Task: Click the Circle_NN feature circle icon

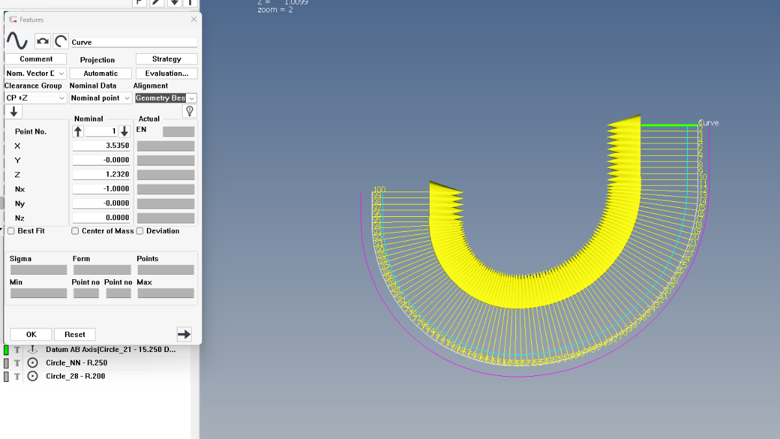Action: coord(33,363)
